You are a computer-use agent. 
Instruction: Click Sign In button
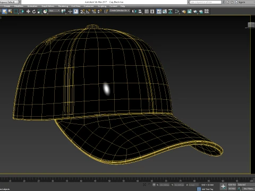(240, 2)
